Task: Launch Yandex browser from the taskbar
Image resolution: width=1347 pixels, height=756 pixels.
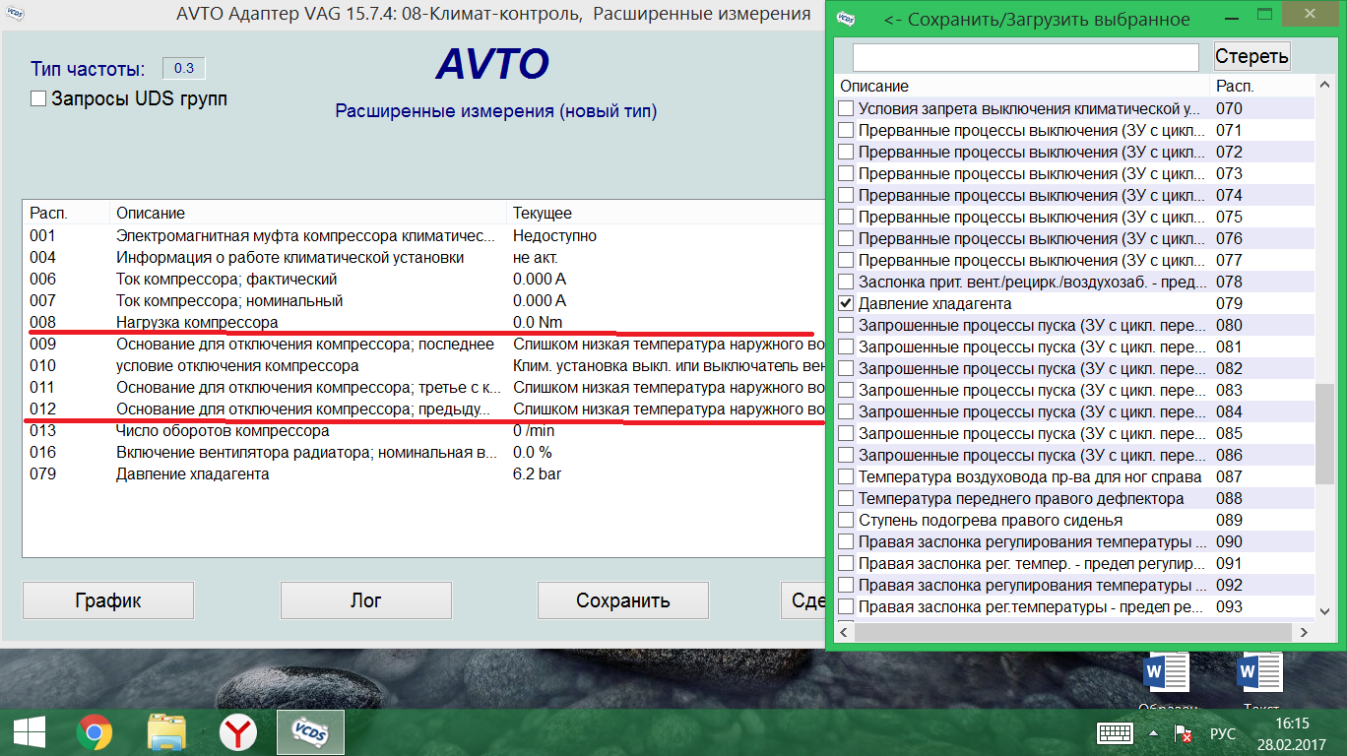Action: tap(237, 732)
